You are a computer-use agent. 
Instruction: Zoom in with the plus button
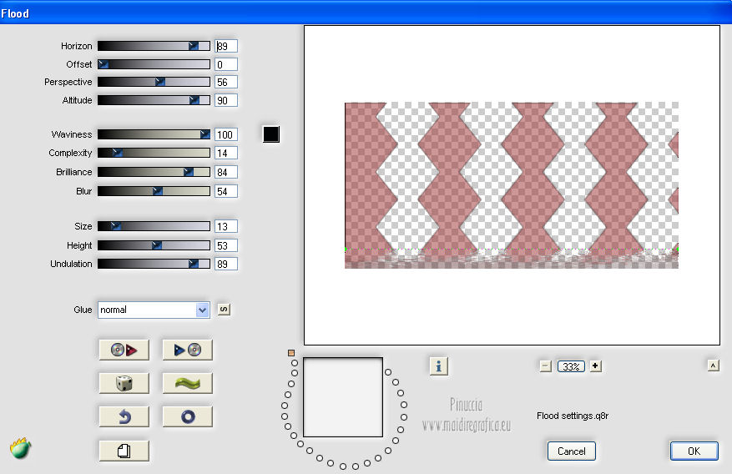coord(595,366)
